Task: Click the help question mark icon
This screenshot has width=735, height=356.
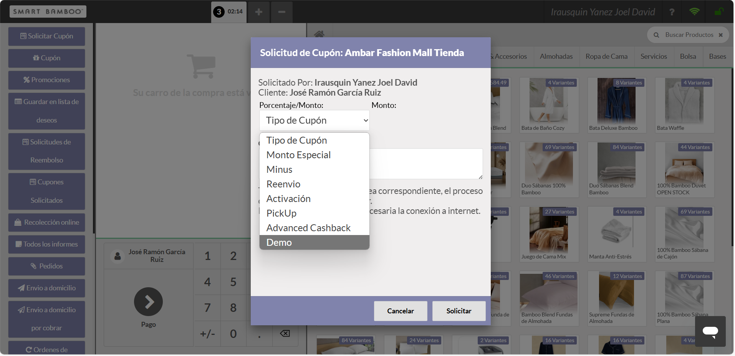Action: pyautogui.click(x=672, y=12)
